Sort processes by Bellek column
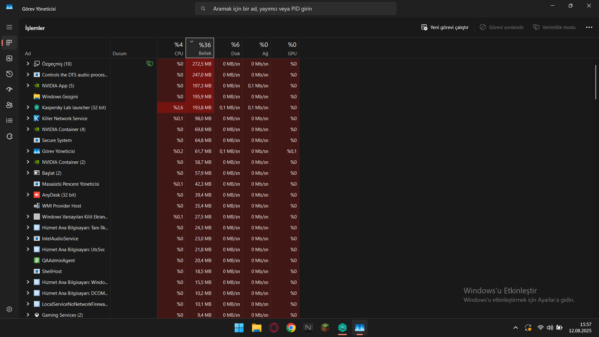The width and height of the screenshot is (599, 337). tap(200, 48)
